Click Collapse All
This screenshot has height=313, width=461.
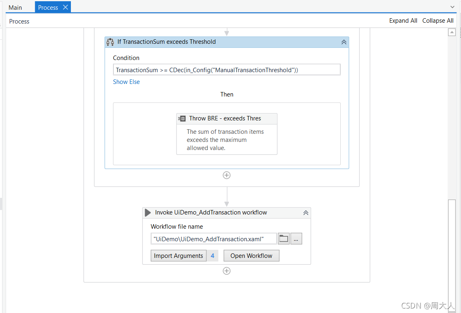(x=438, y=20)
